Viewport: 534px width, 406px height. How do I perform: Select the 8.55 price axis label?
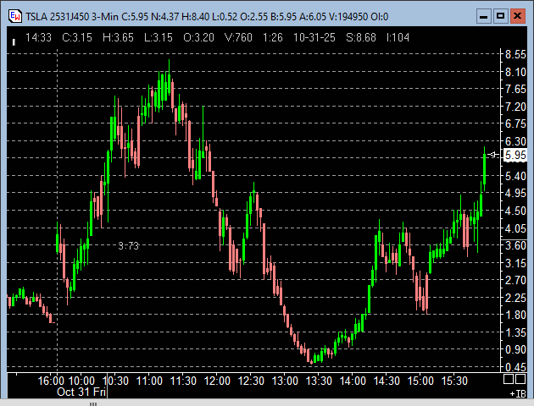coord(515,54)
